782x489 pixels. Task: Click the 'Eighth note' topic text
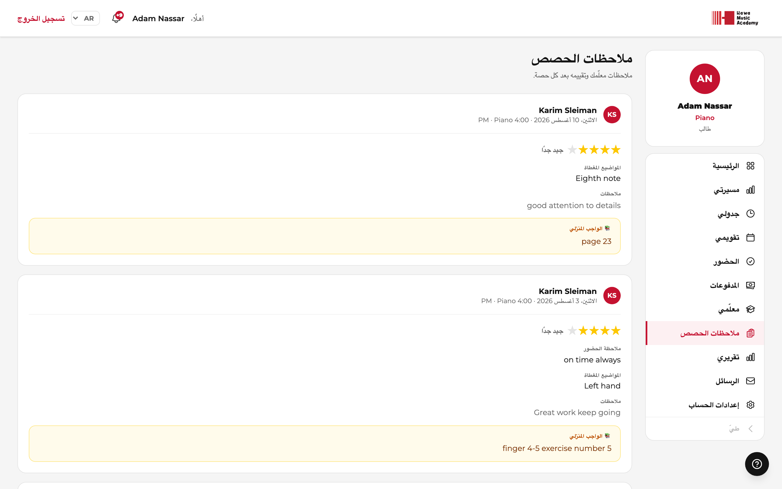(598, 178)
